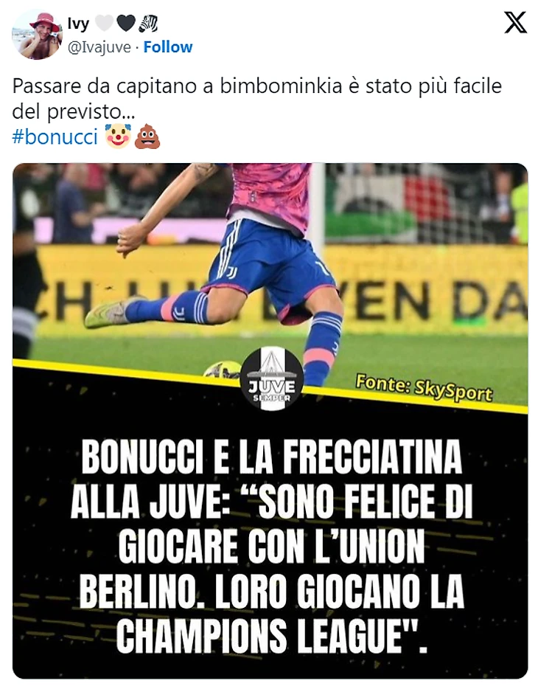The image size is (538, 689).
Task: Click the clown face emoji after #bonucci
Action: point(118,137)
